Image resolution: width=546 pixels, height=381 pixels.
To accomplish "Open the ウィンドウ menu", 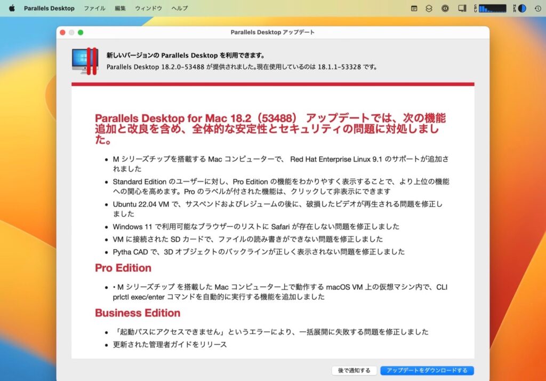I will [149, 8].
